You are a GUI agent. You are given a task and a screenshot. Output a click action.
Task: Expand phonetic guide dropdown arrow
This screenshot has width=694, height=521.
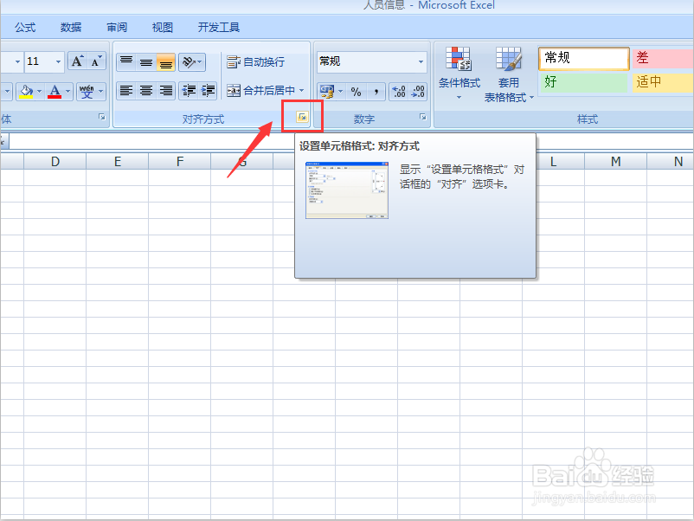tap(101, 91)
